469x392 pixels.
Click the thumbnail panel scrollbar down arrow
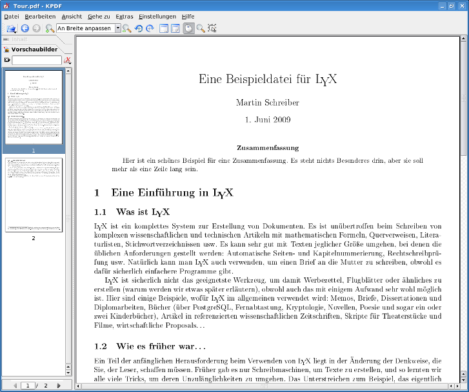pos(68,373)
